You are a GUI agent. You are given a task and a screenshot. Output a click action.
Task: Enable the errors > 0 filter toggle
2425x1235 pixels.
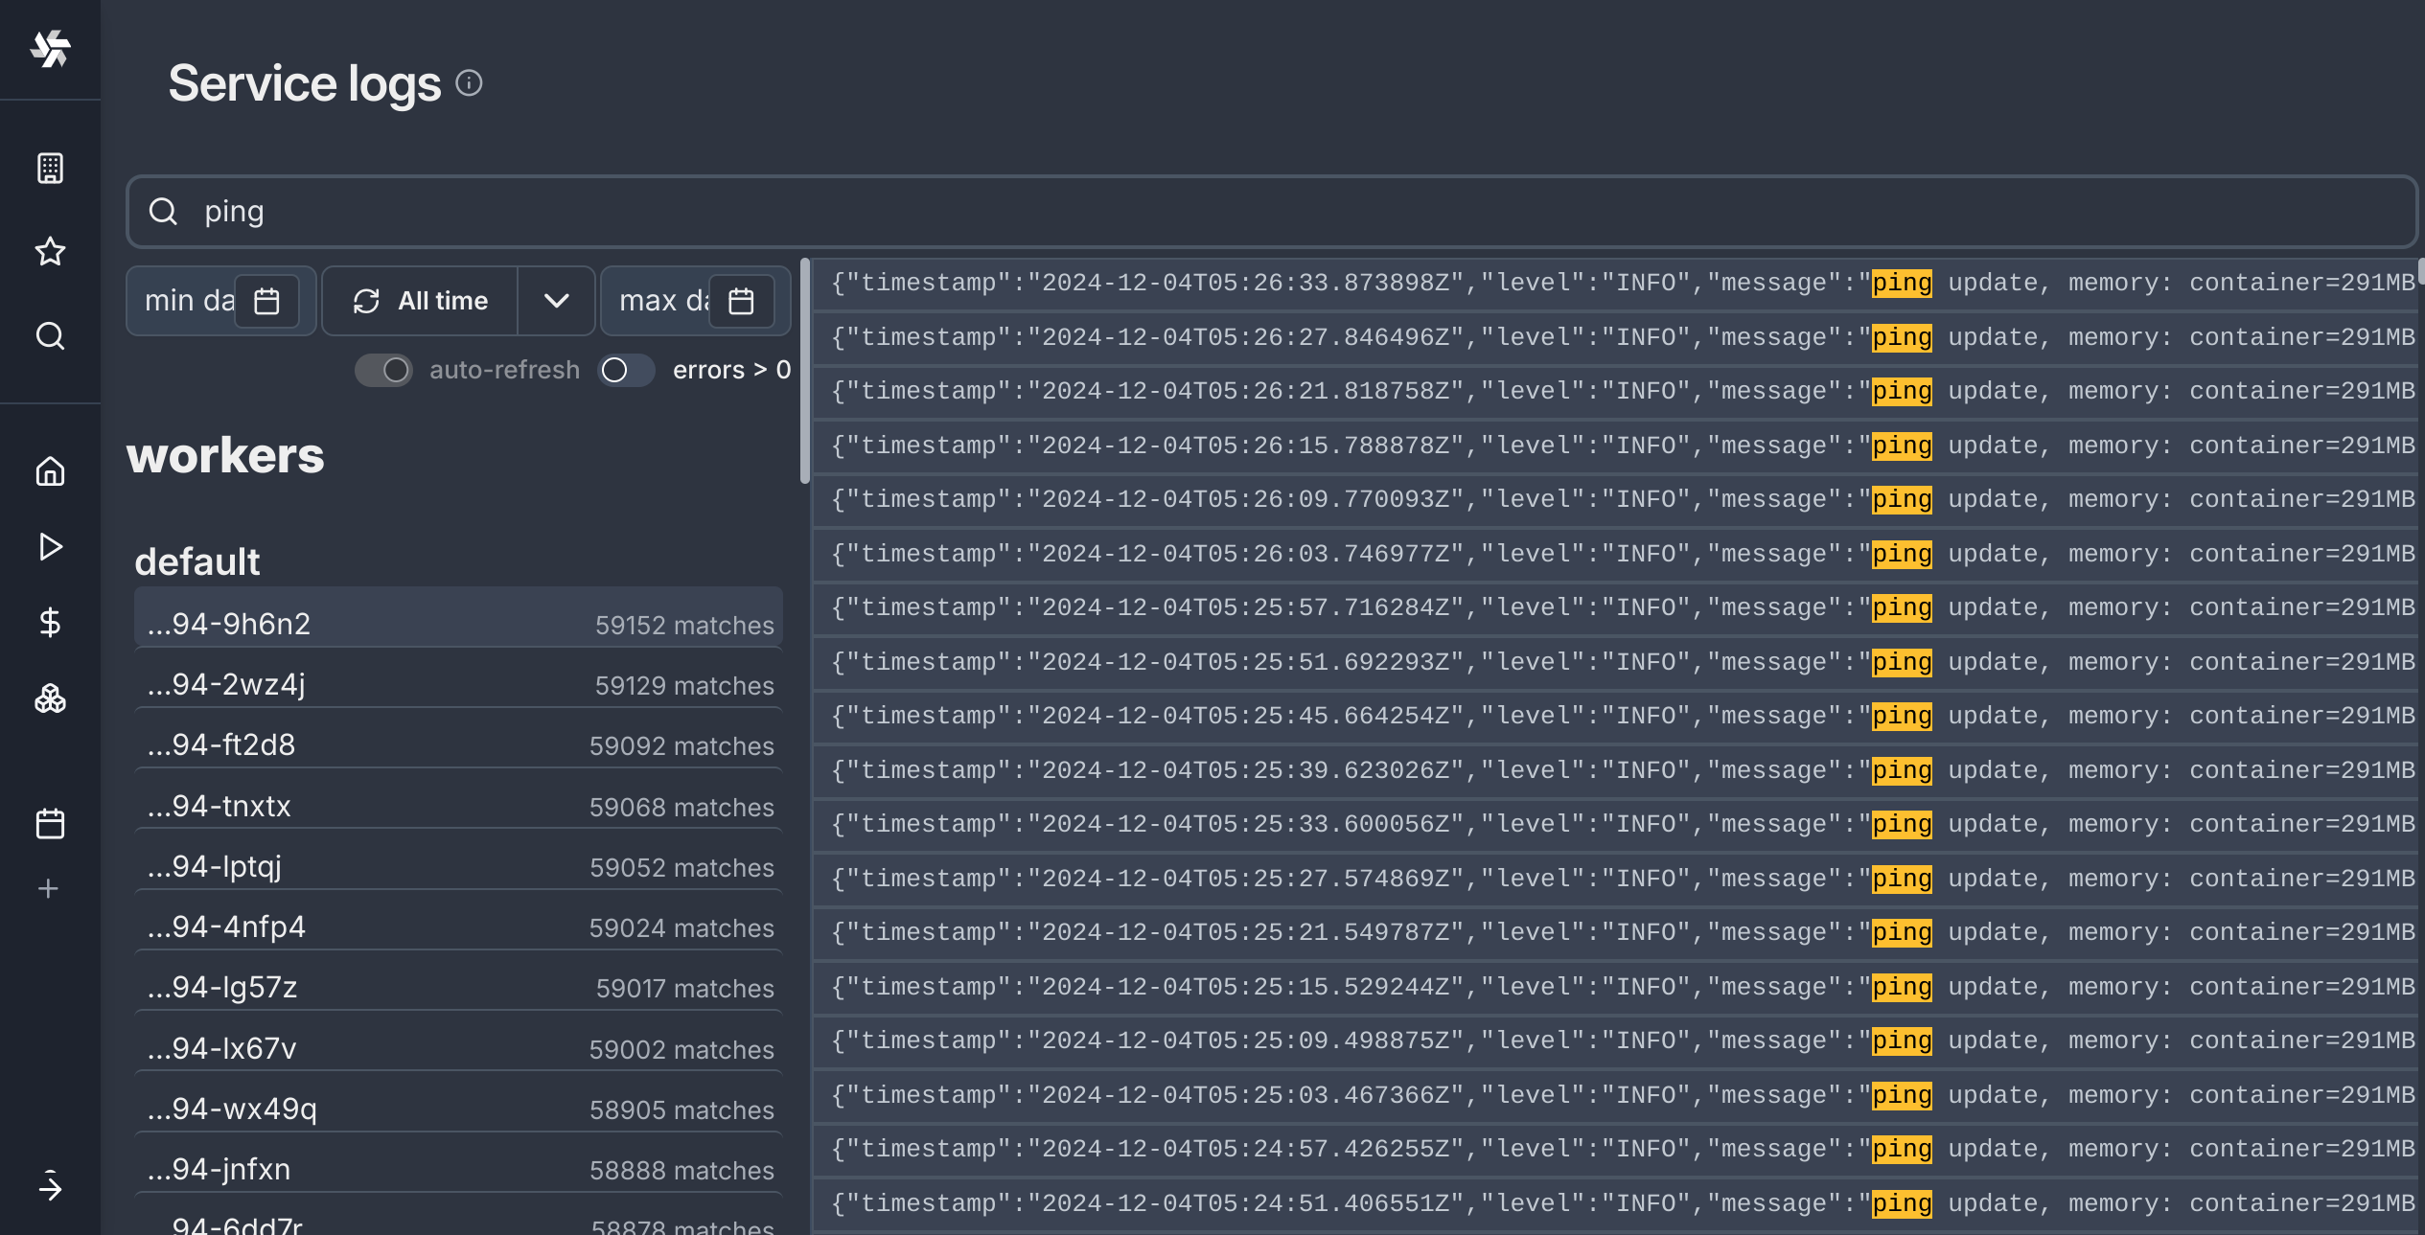(626, 370)
